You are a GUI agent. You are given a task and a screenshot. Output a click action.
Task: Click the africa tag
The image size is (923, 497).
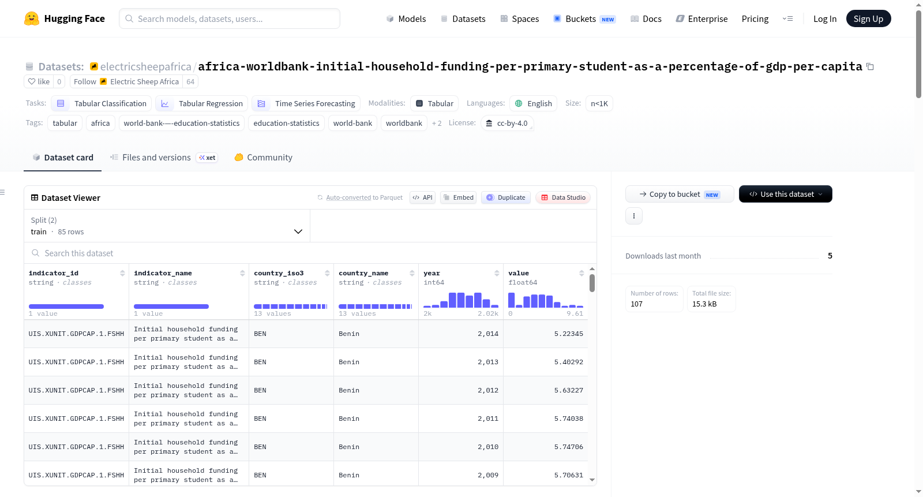[x=100, y=123]
